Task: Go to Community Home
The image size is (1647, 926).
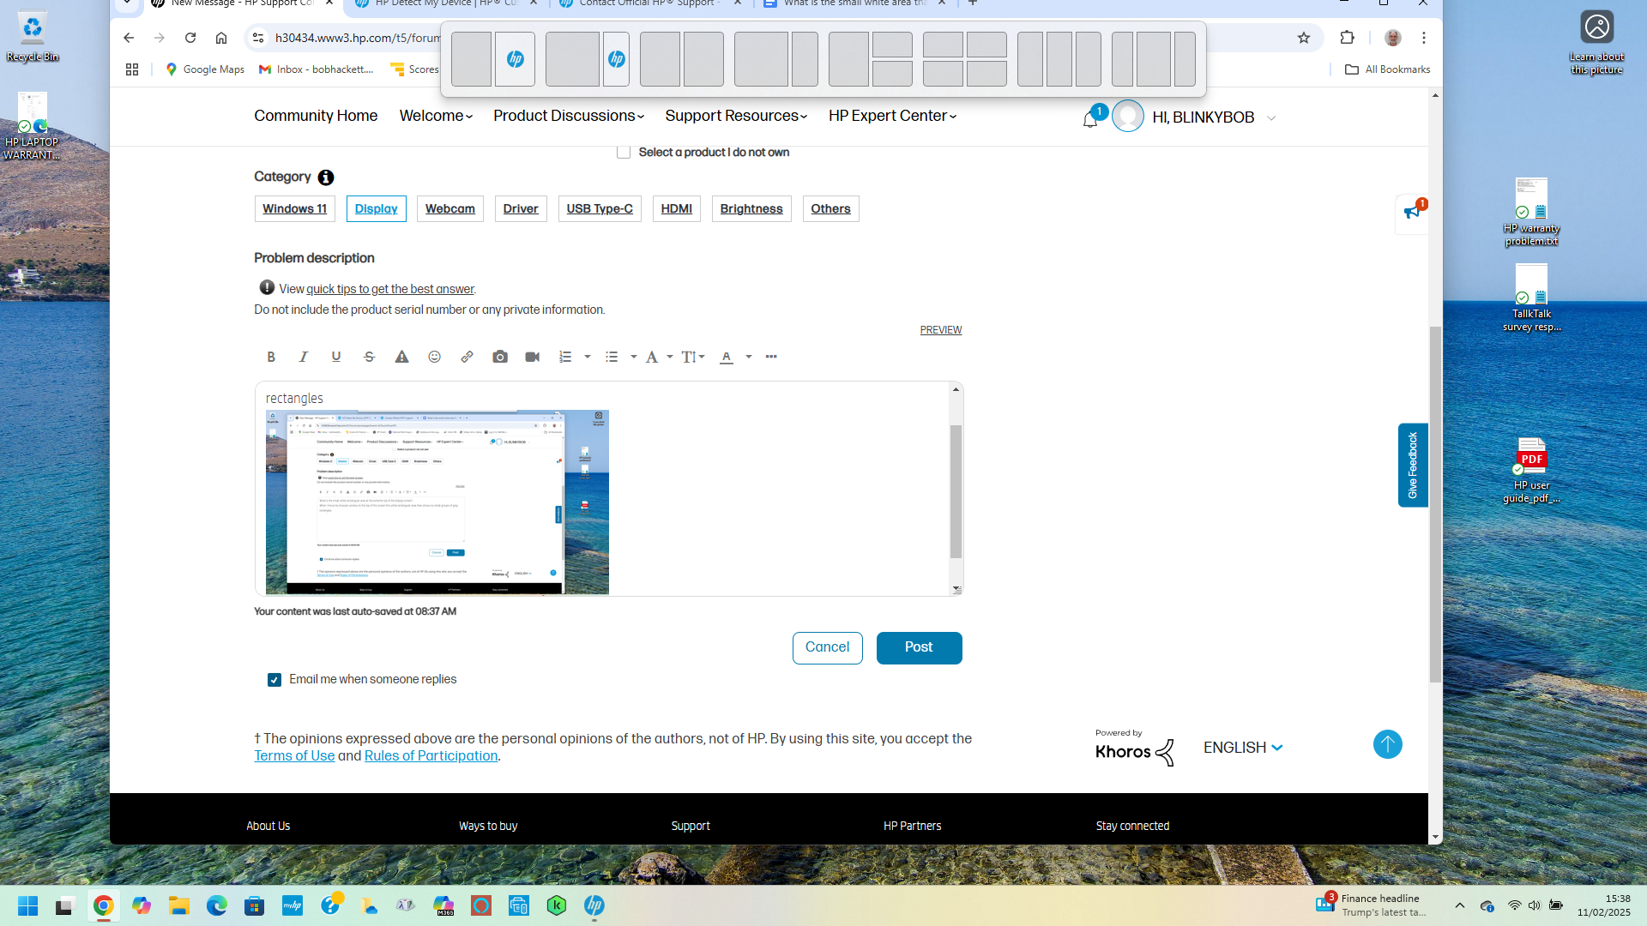Action: coord(316,116)
